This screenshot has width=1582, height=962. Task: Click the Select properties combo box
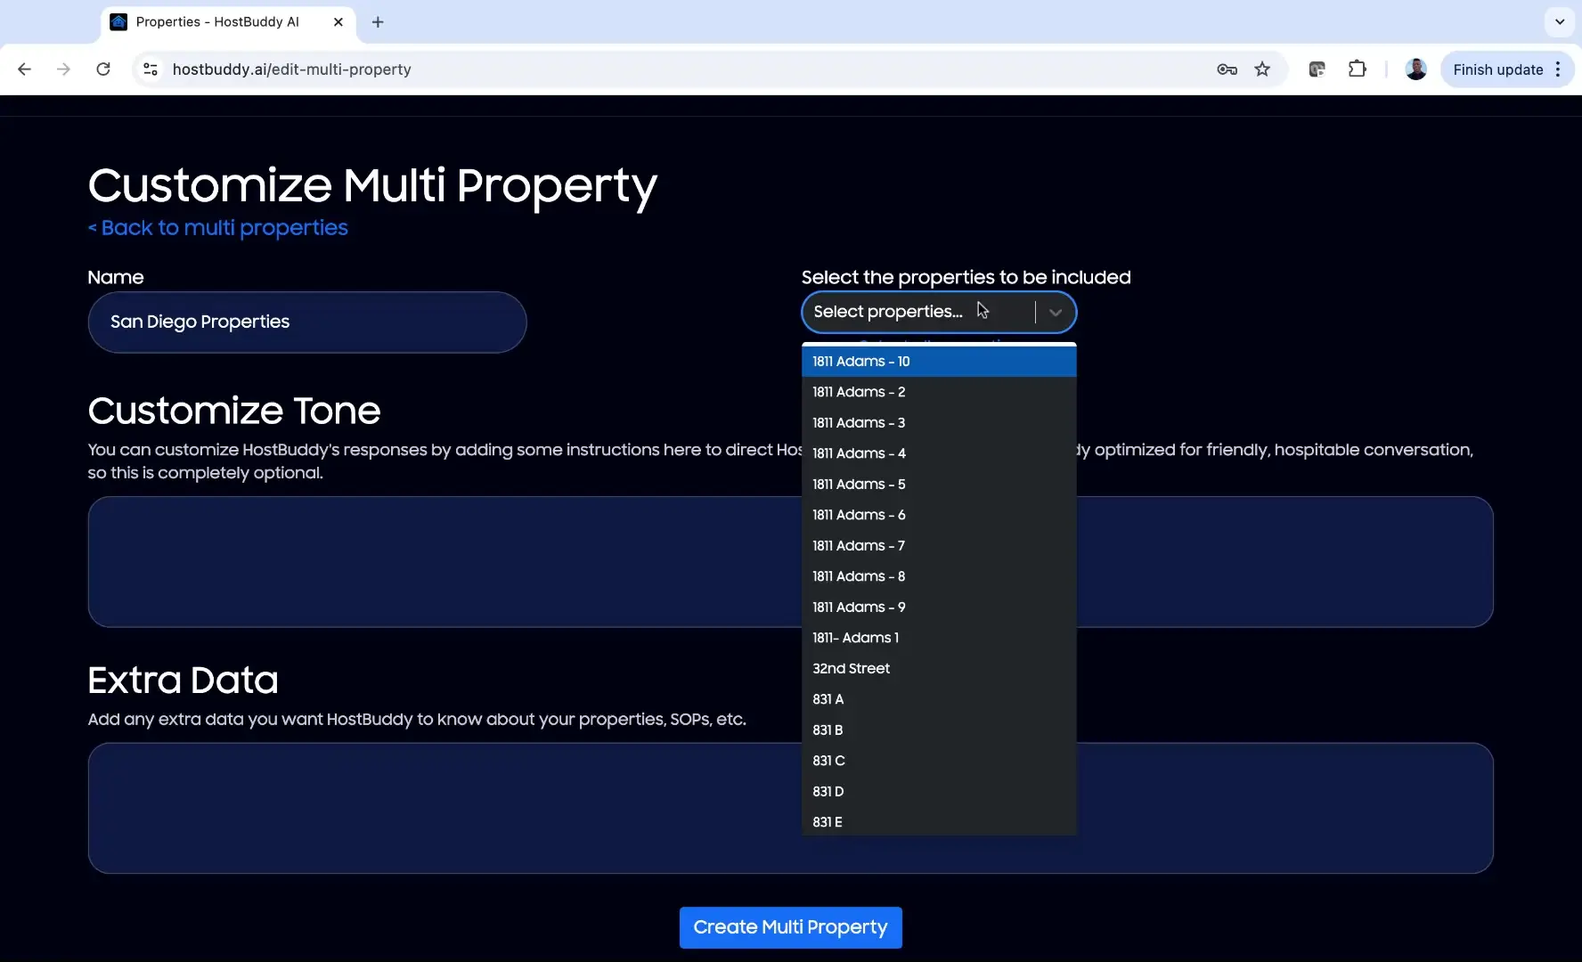(x=939, y=312)
